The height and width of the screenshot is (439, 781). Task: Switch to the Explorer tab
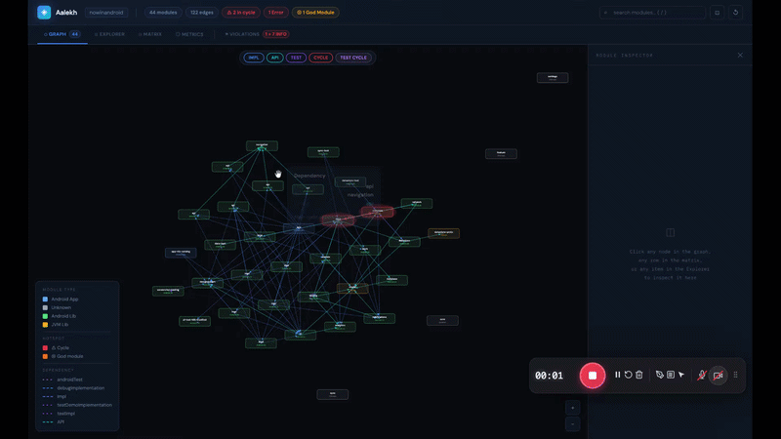click(109, 34)
